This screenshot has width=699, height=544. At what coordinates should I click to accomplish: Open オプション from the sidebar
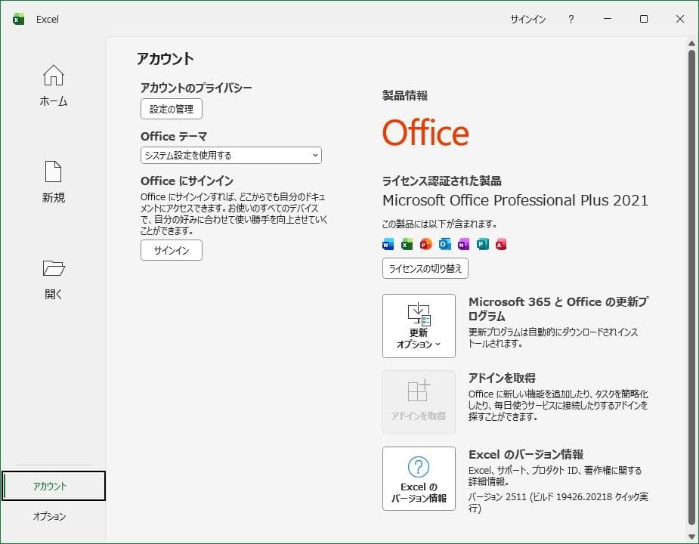point(53,517)
